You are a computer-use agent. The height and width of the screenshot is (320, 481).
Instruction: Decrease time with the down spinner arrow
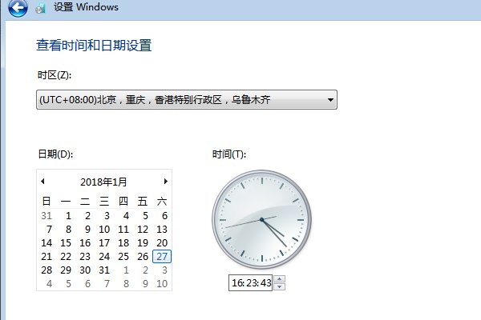(x=279, y=286)
